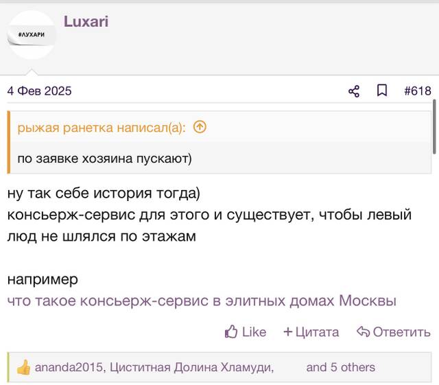Click the text ну так себе история тогда)
The image size is (439, 385).
click(104, 194)
